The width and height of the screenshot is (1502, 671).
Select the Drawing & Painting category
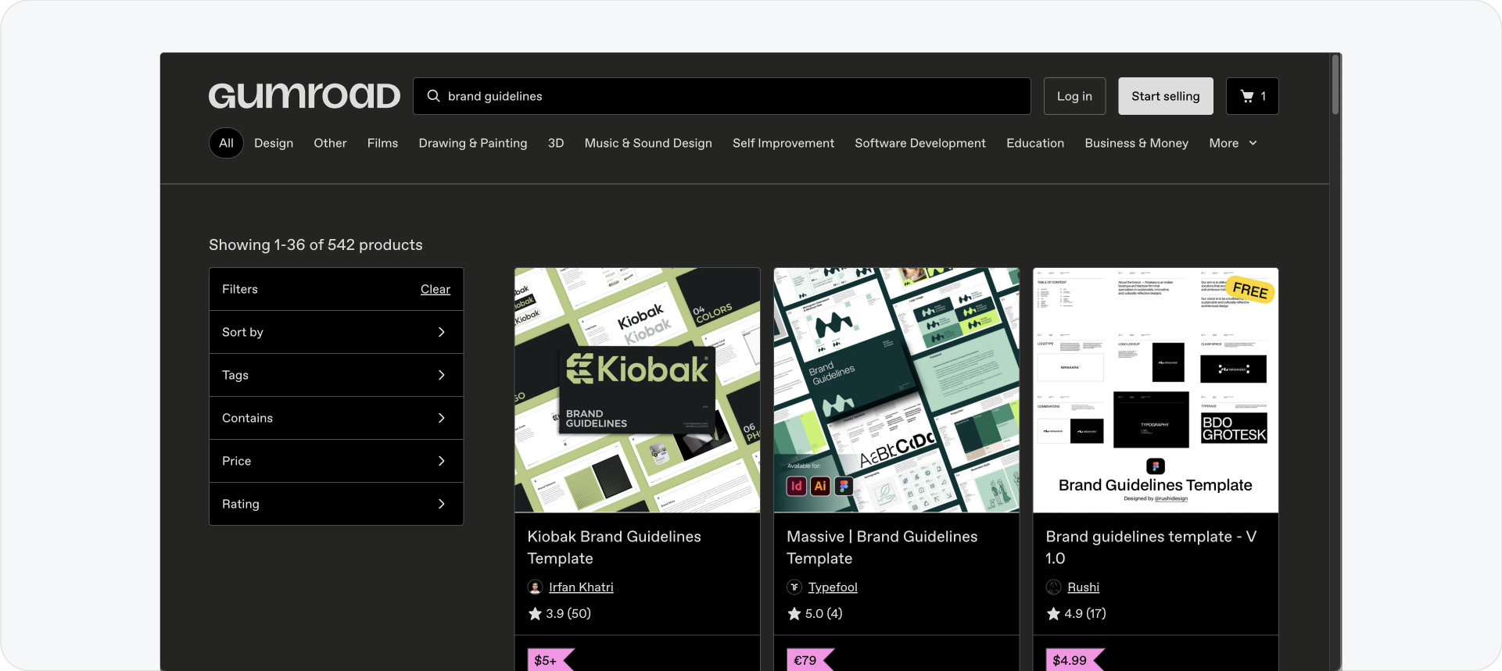(473, 143)
